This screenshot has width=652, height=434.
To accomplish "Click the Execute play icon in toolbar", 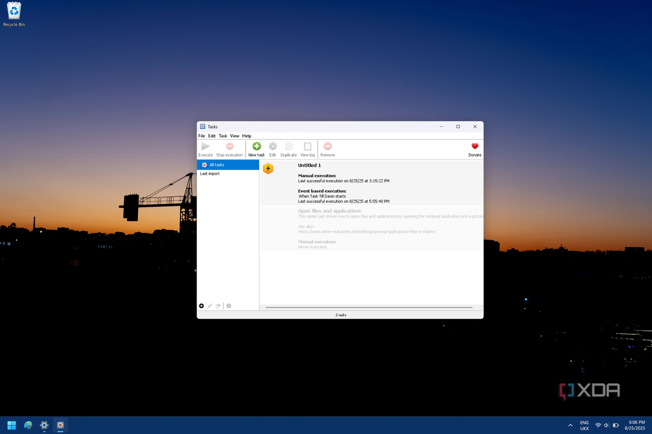I will [205, 147].
